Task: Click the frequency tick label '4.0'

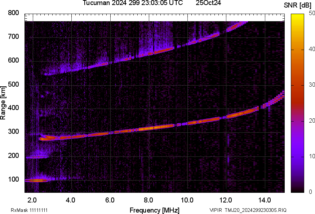Action: coord(71,200)
